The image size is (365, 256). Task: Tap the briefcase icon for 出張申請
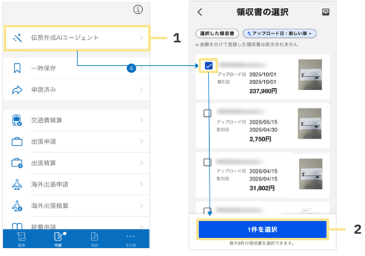coord(17,142)
